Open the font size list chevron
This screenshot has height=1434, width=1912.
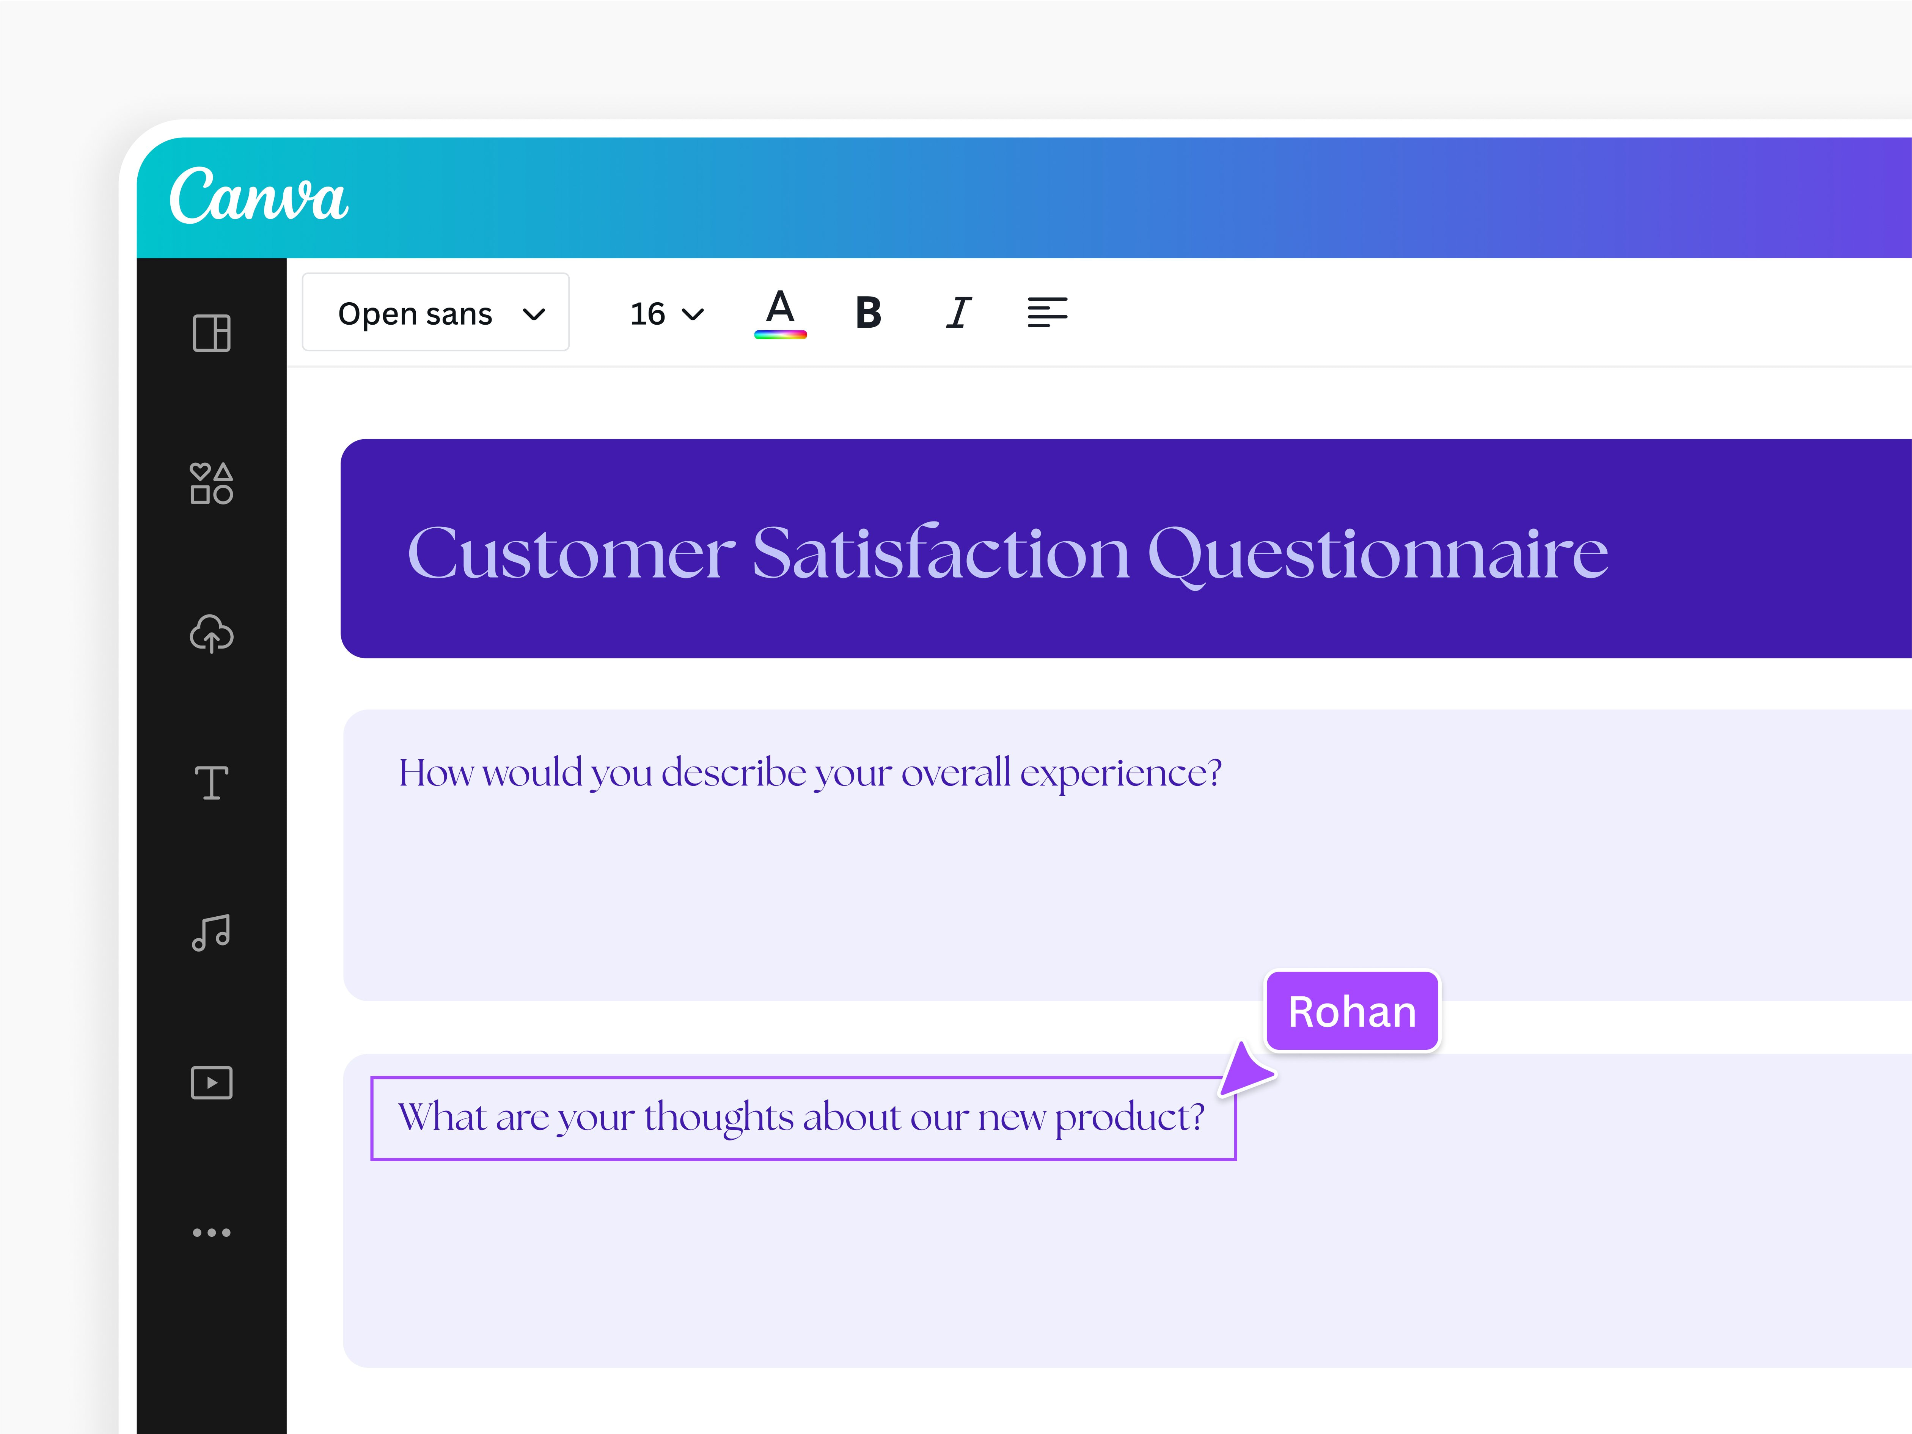(x=691, y=313)
